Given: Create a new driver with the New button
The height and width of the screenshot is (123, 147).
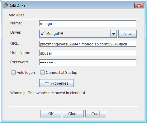Looking at the screenshot, I should pyautogui.click(x=127, y=34).
